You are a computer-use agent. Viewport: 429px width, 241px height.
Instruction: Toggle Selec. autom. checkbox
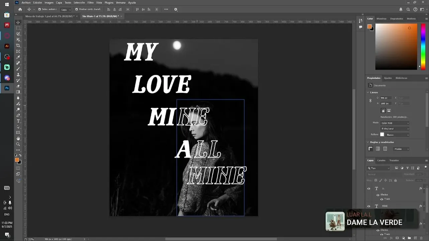pos(39,9)
